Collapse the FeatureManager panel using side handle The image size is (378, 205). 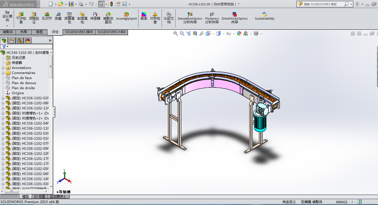54,112
